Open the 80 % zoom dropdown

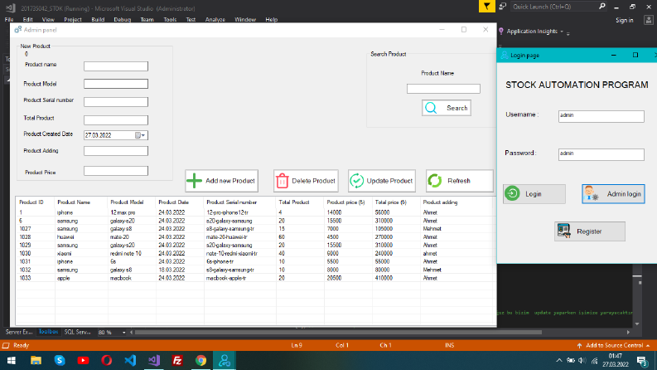(123, 332)
